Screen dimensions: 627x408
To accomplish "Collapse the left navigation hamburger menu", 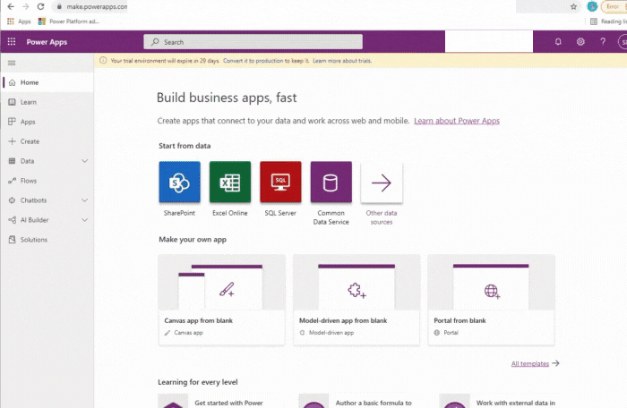I will 12,63.
